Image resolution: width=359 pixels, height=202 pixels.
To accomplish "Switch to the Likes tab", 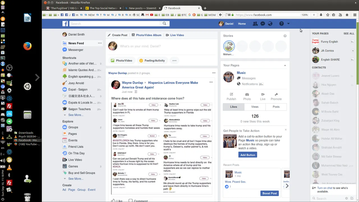I will 234,107.
